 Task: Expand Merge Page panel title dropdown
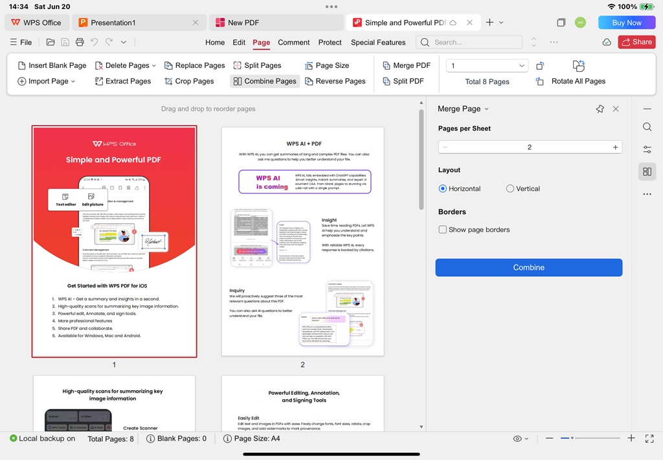(486, 109)
